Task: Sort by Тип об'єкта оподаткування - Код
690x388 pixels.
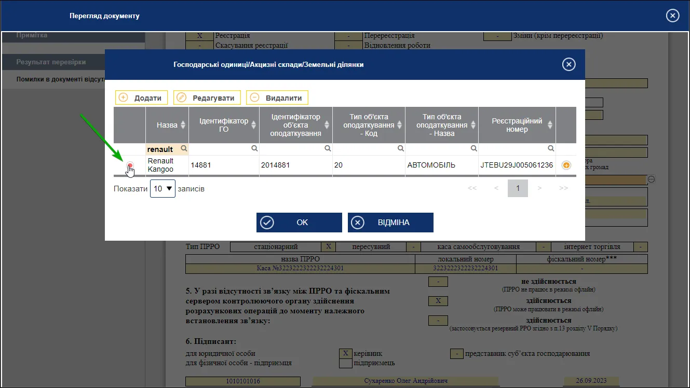Action: tap(399, 125)
